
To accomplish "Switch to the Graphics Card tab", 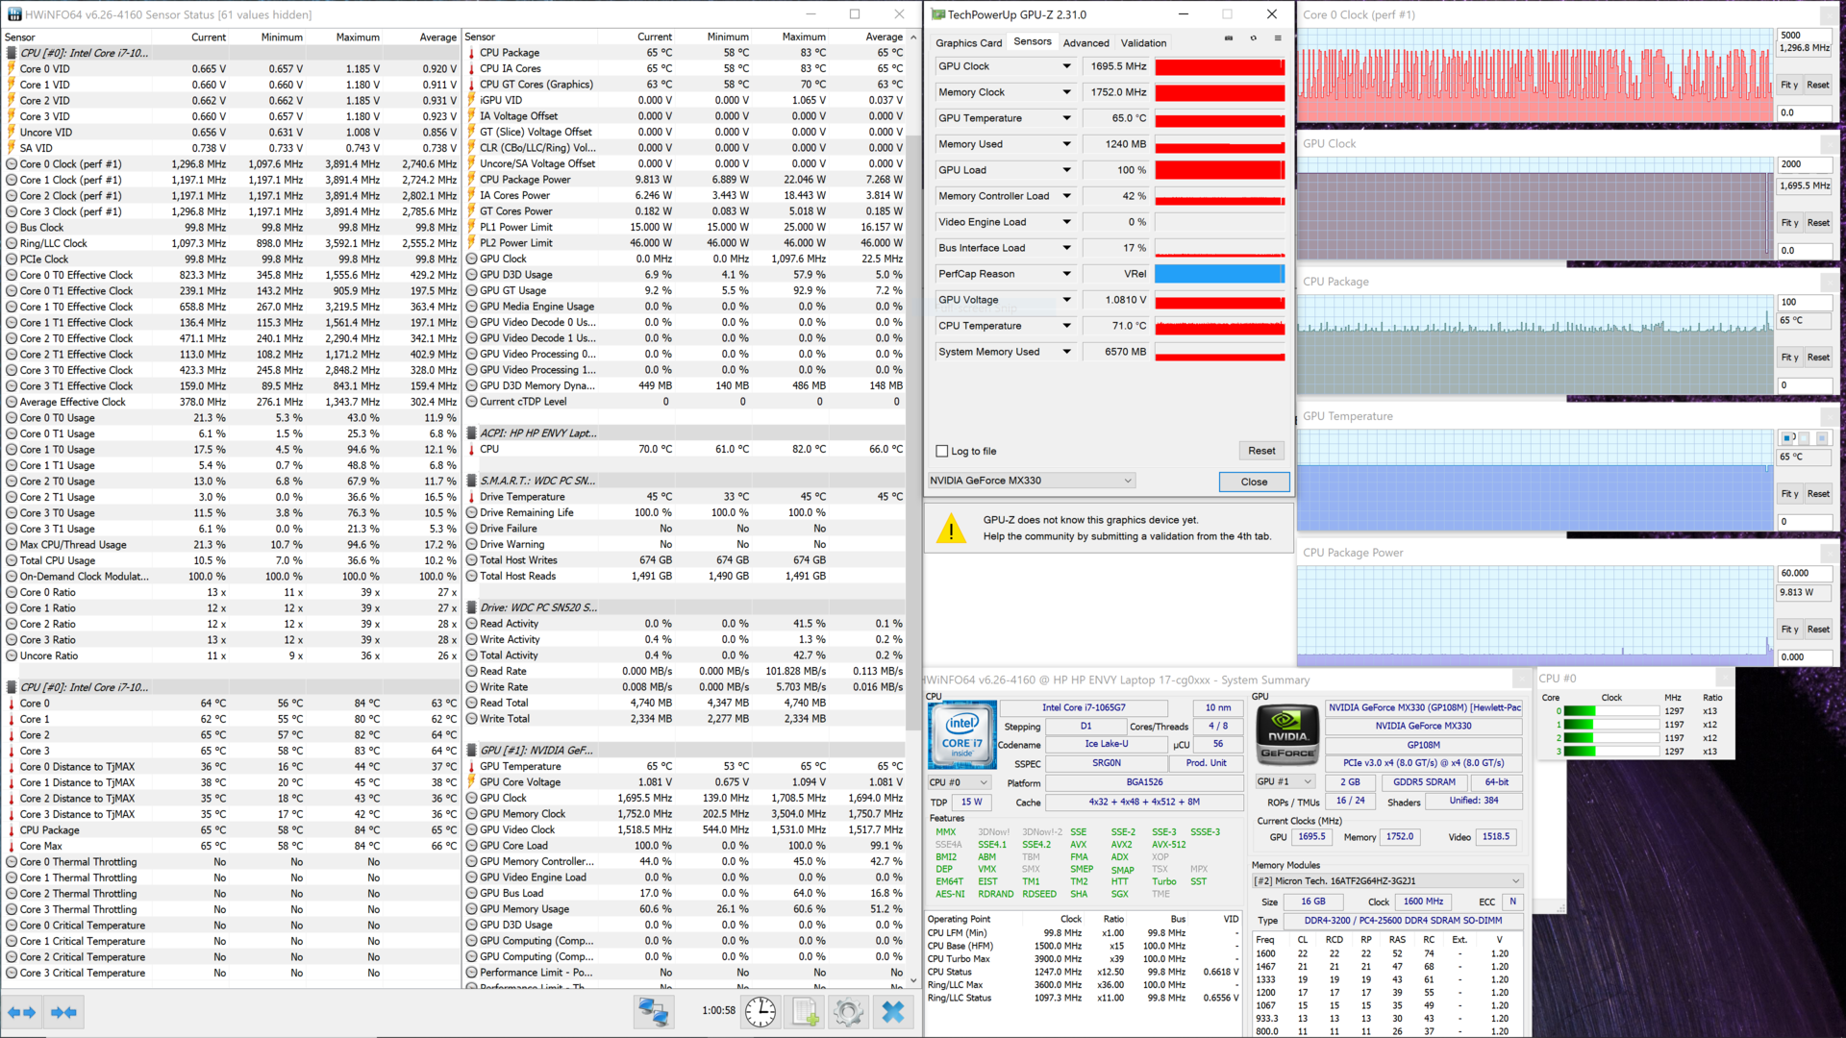I will [x=968, y=43].
